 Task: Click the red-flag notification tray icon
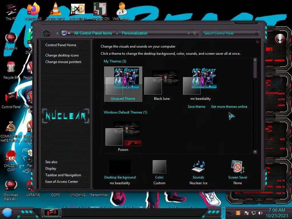pos(247,213)
